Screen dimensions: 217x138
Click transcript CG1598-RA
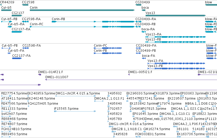click(25, 22)
